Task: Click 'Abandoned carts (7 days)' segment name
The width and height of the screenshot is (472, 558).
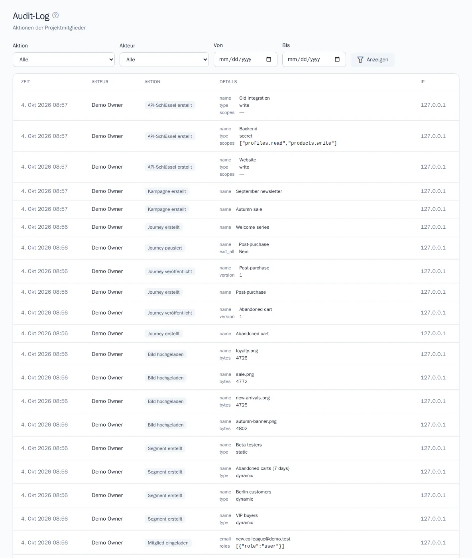Action: pos(263,468)
